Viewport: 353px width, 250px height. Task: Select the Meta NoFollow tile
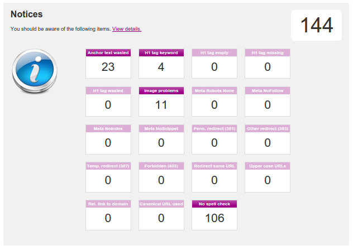[268, 102]
